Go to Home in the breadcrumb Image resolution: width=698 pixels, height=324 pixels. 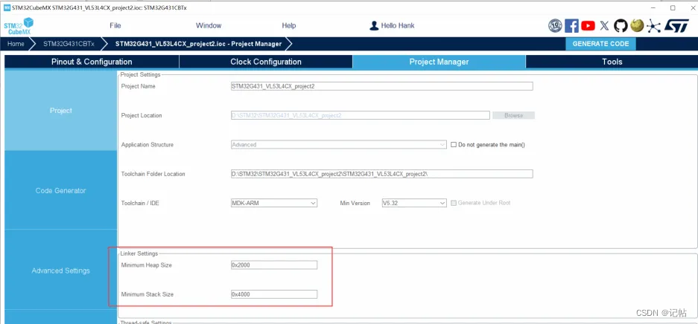click(x=16, y=44)
